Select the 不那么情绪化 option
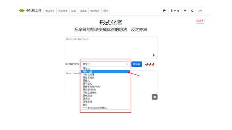 coord(106,93)
